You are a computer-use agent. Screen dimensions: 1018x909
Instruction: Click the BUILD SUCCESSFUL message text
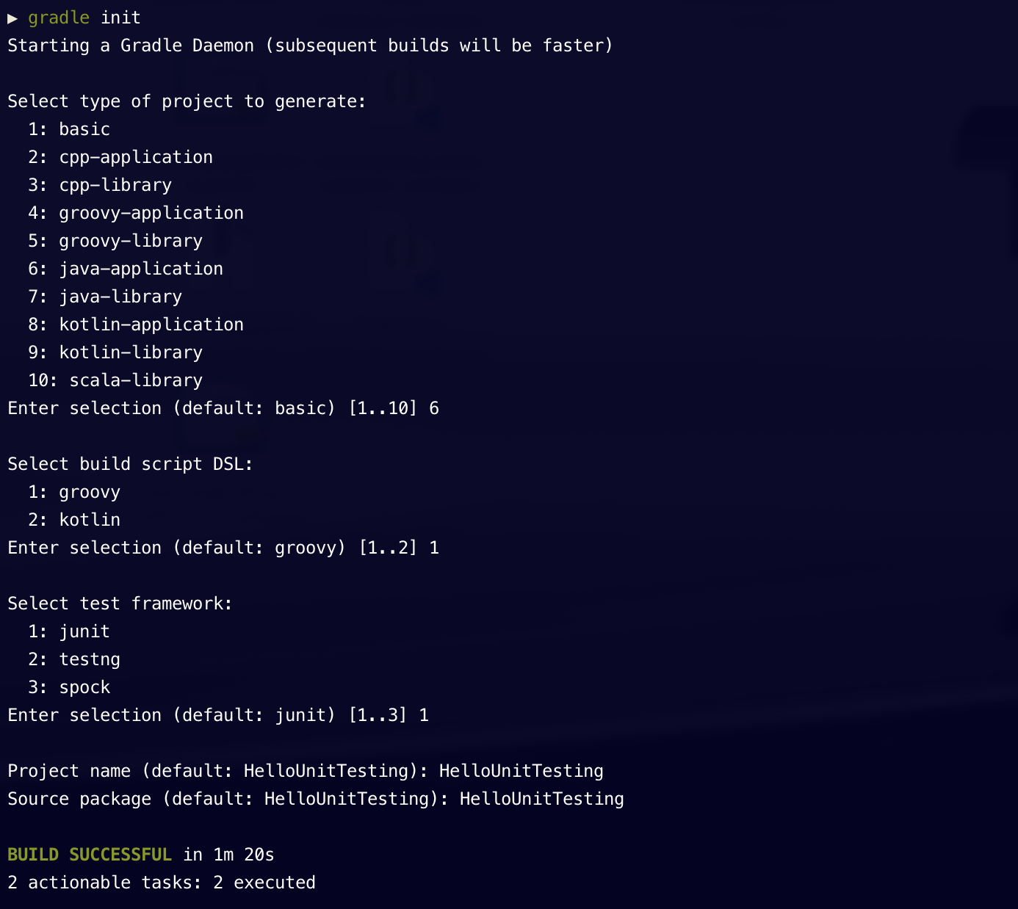pyautogui.click(x=90, y=855)
